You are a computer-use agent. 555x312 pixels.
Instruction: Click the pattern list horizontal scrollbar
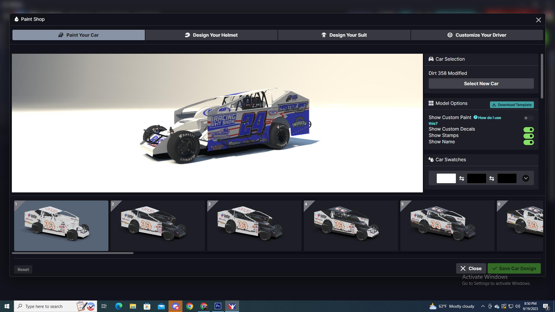point(73,253)
